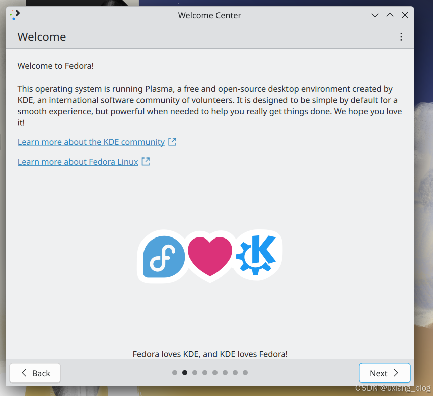Click the "Welcome" page heading
This screenshot has width=433, height=396.
click(42, 37)
